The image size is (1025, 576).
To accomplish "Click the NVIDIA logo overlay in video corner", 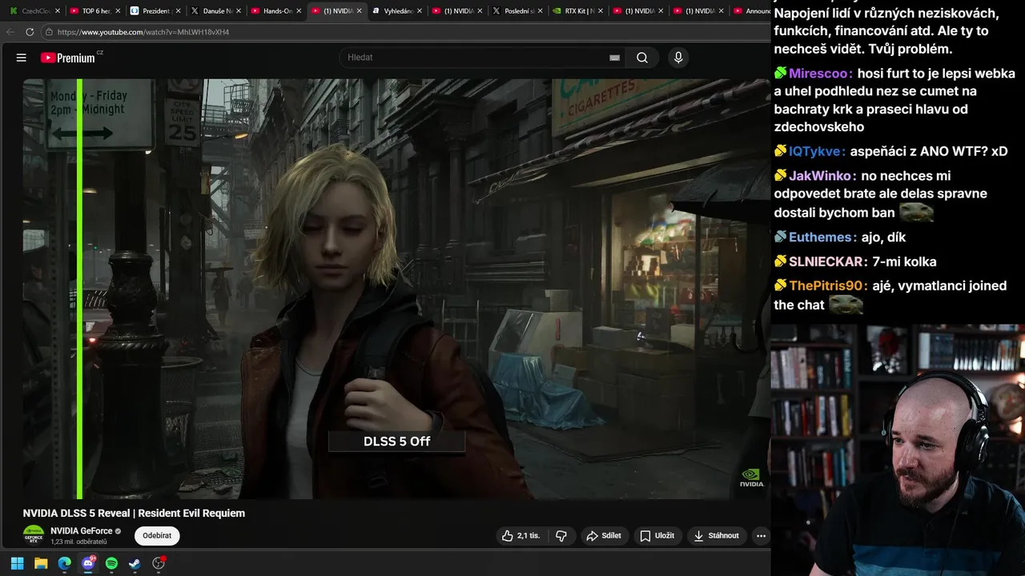I will click(751, 478).
